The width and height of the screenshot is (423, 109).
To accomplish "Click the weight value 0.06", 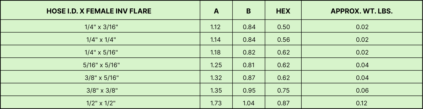I will [x=362, y=90].
